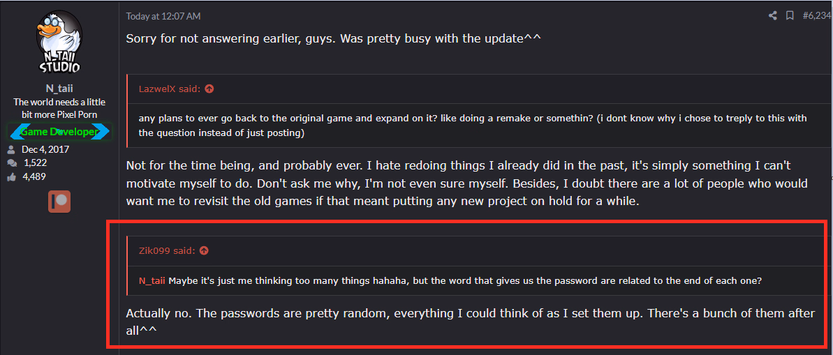
Task: Click the messages speech bubble icon
Action: 11,163
